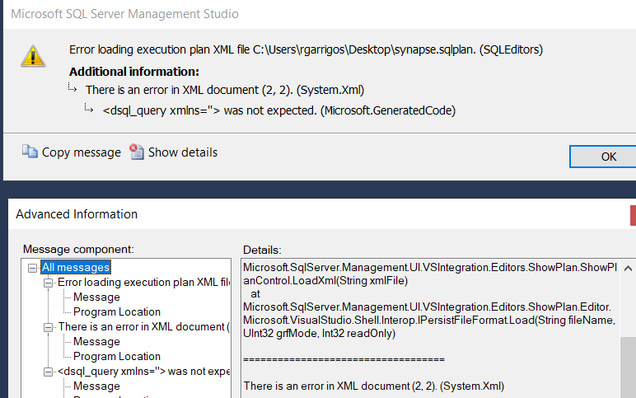This screenshot has height=398, width=636.
Task: Select Program Location under XML document error
Action: 117,357
